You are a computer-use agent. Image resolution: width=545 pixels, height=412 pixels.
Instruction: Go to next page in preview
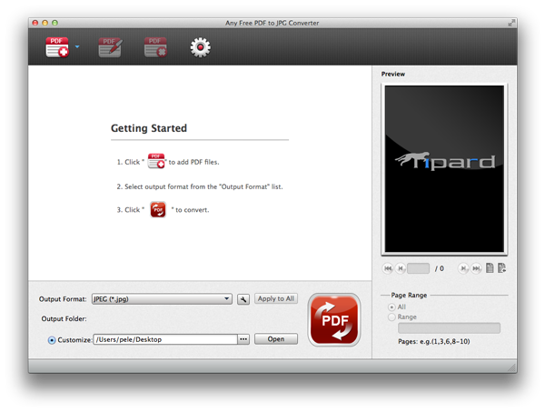(x=463, y=268)
